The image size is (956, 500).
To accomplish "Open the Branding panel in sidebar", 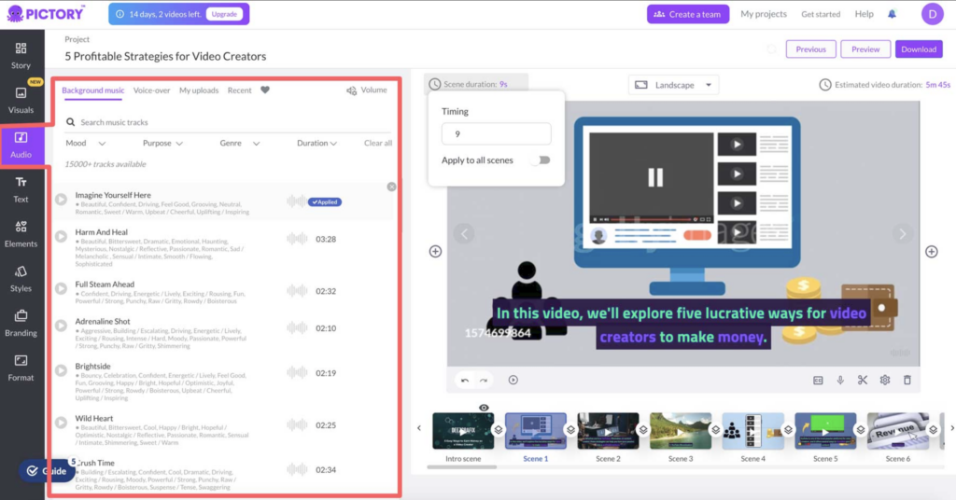I will click(21, 324).
